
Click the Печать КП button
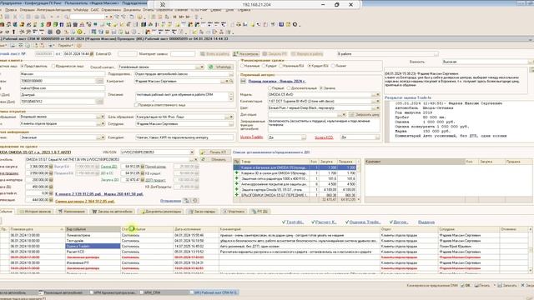tap(214, 152)
